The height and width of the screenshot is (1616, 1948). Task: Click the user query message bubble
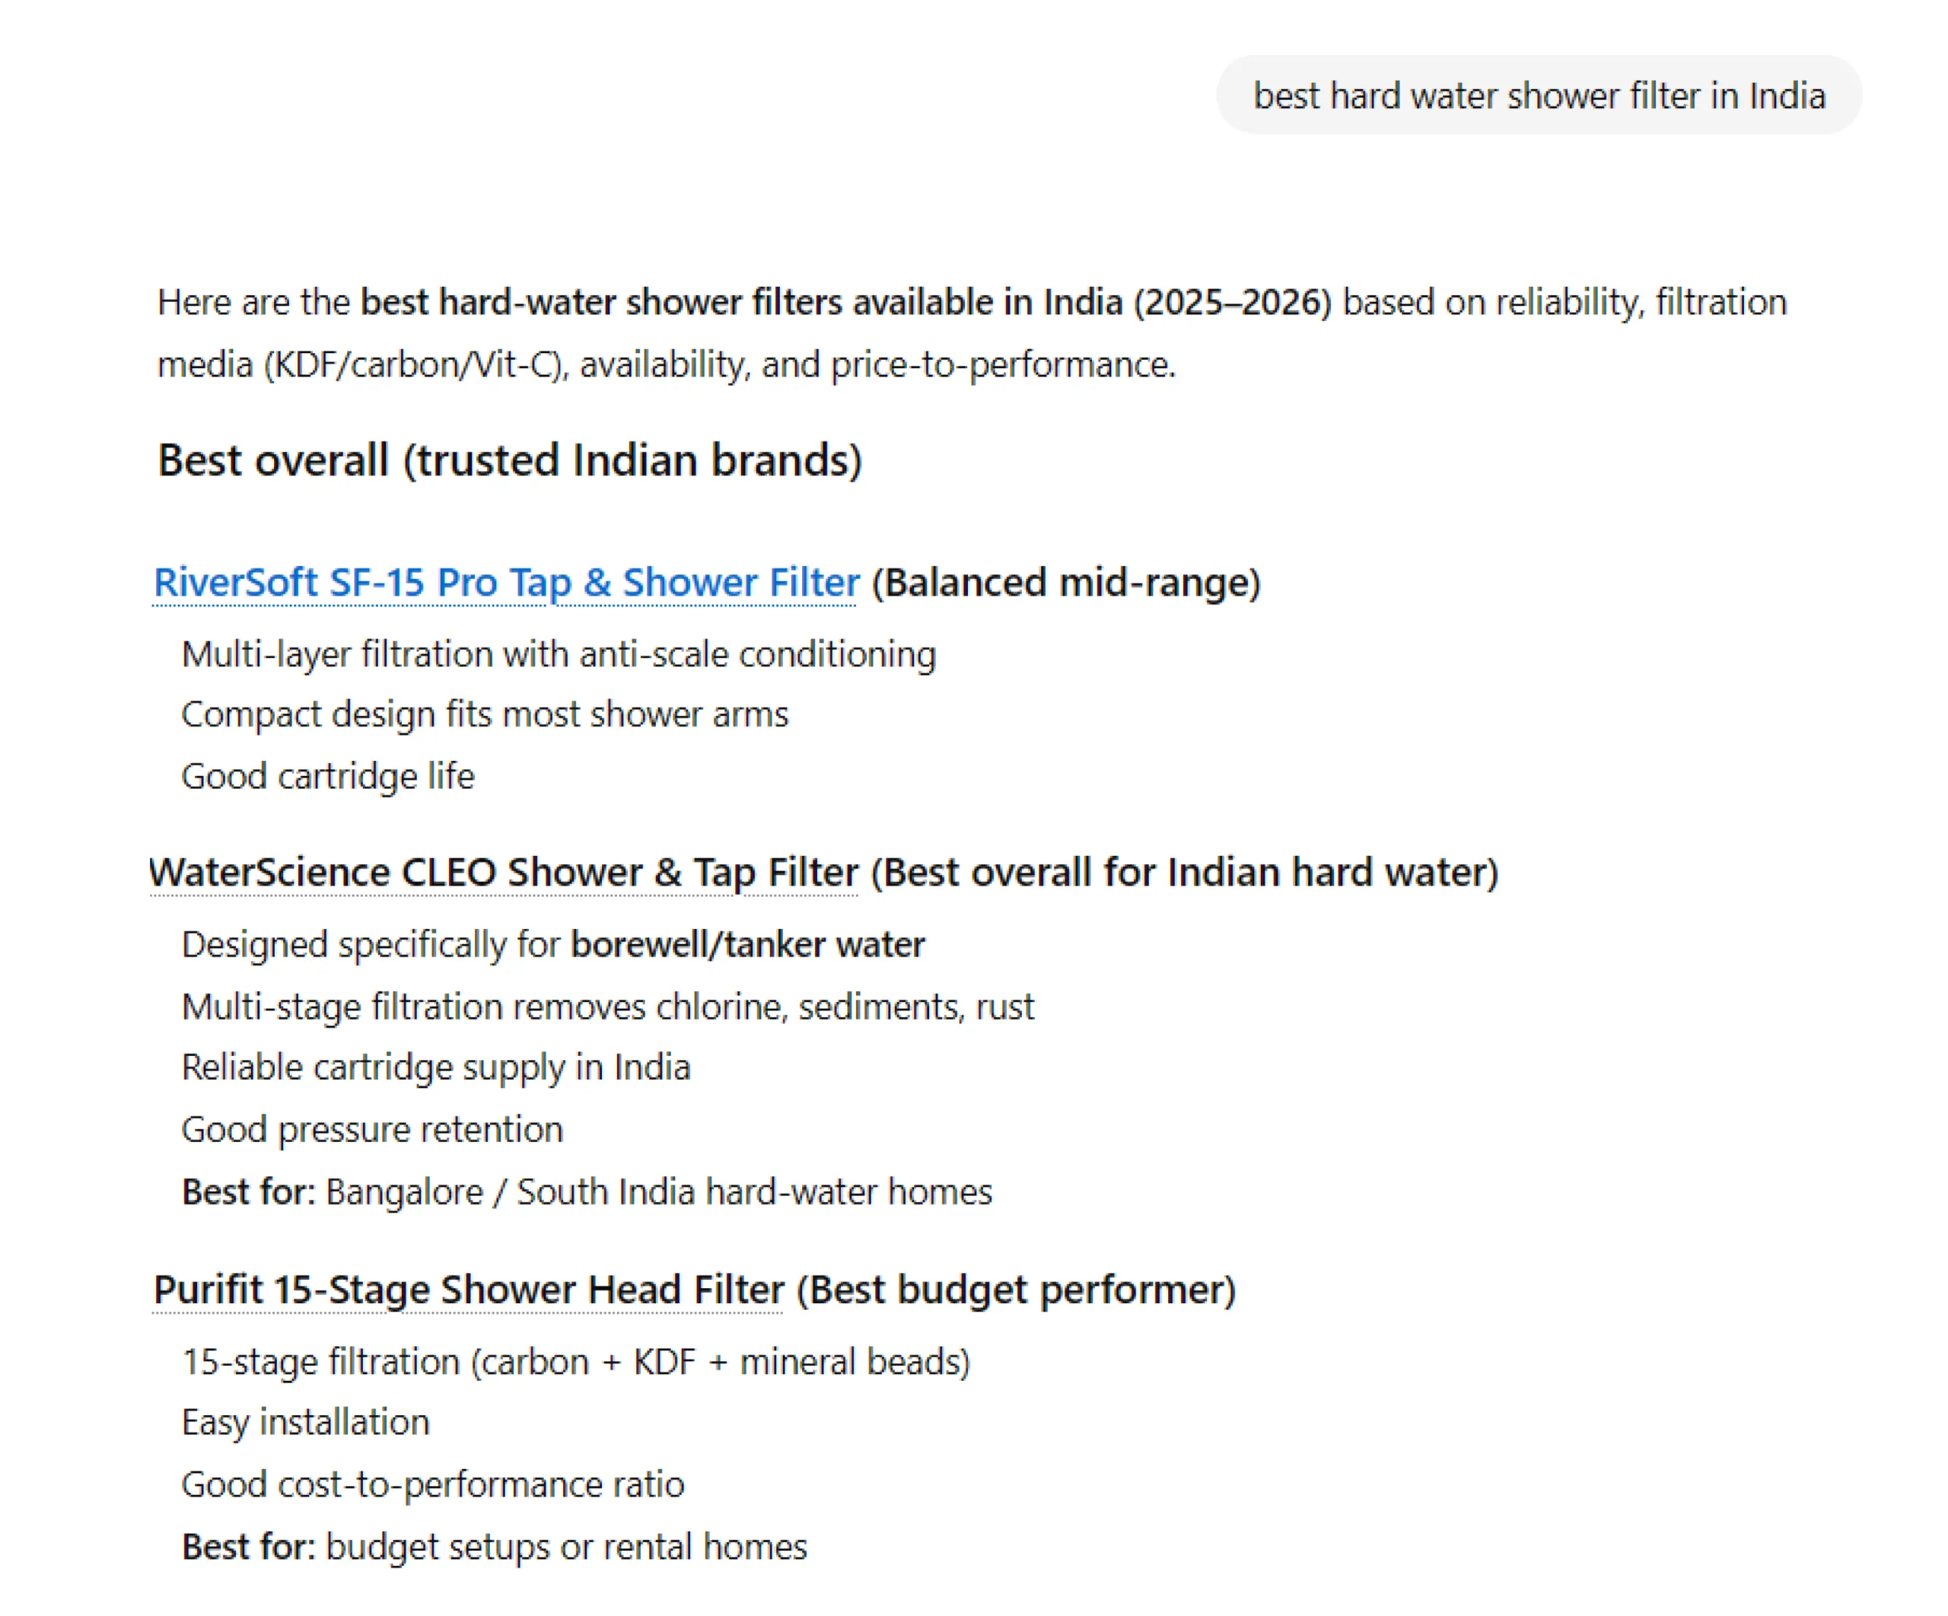pyautogui.click(x=1538, y=96)
